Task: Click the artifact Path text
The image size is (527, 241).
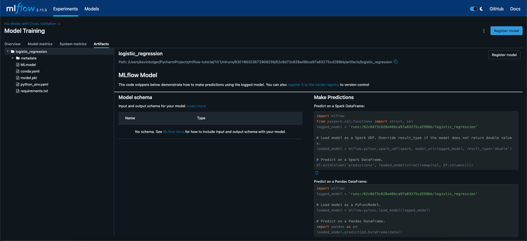Action: (255, 62)
